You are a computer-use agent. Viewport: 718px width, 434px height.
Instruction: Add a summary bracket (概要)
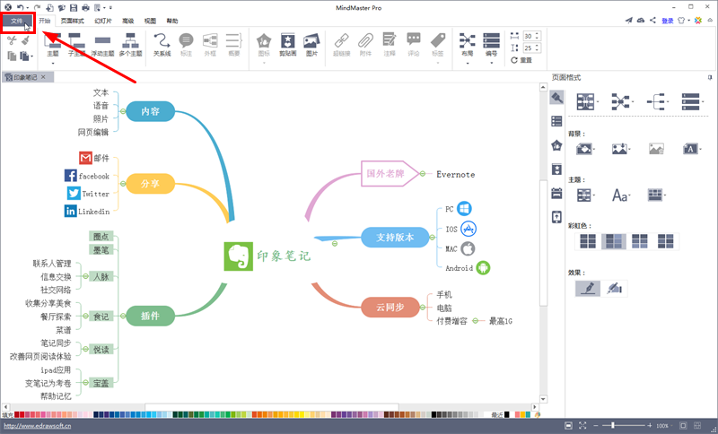(x=234, y=45)
